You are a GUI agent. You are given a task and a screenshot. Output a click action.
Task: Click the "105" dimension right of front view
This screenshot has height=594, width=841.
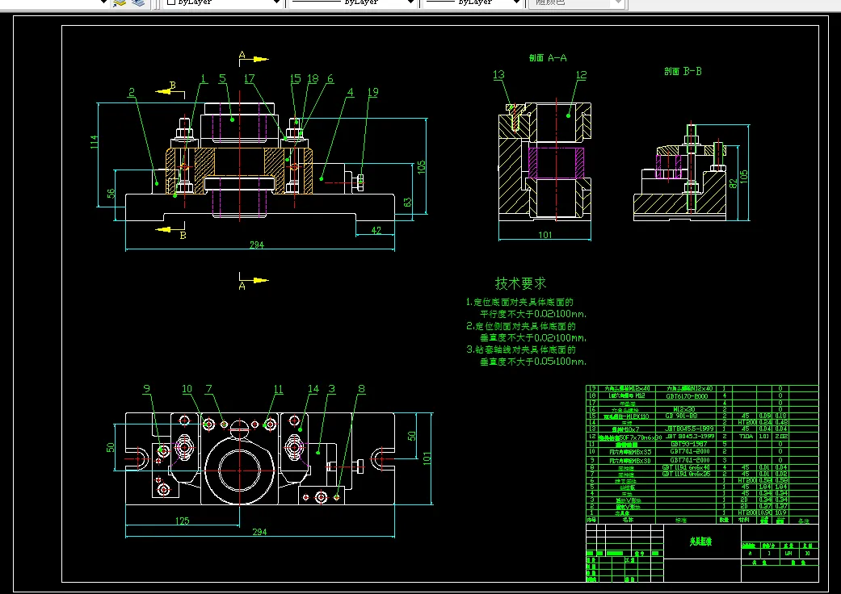click(421, 167)
